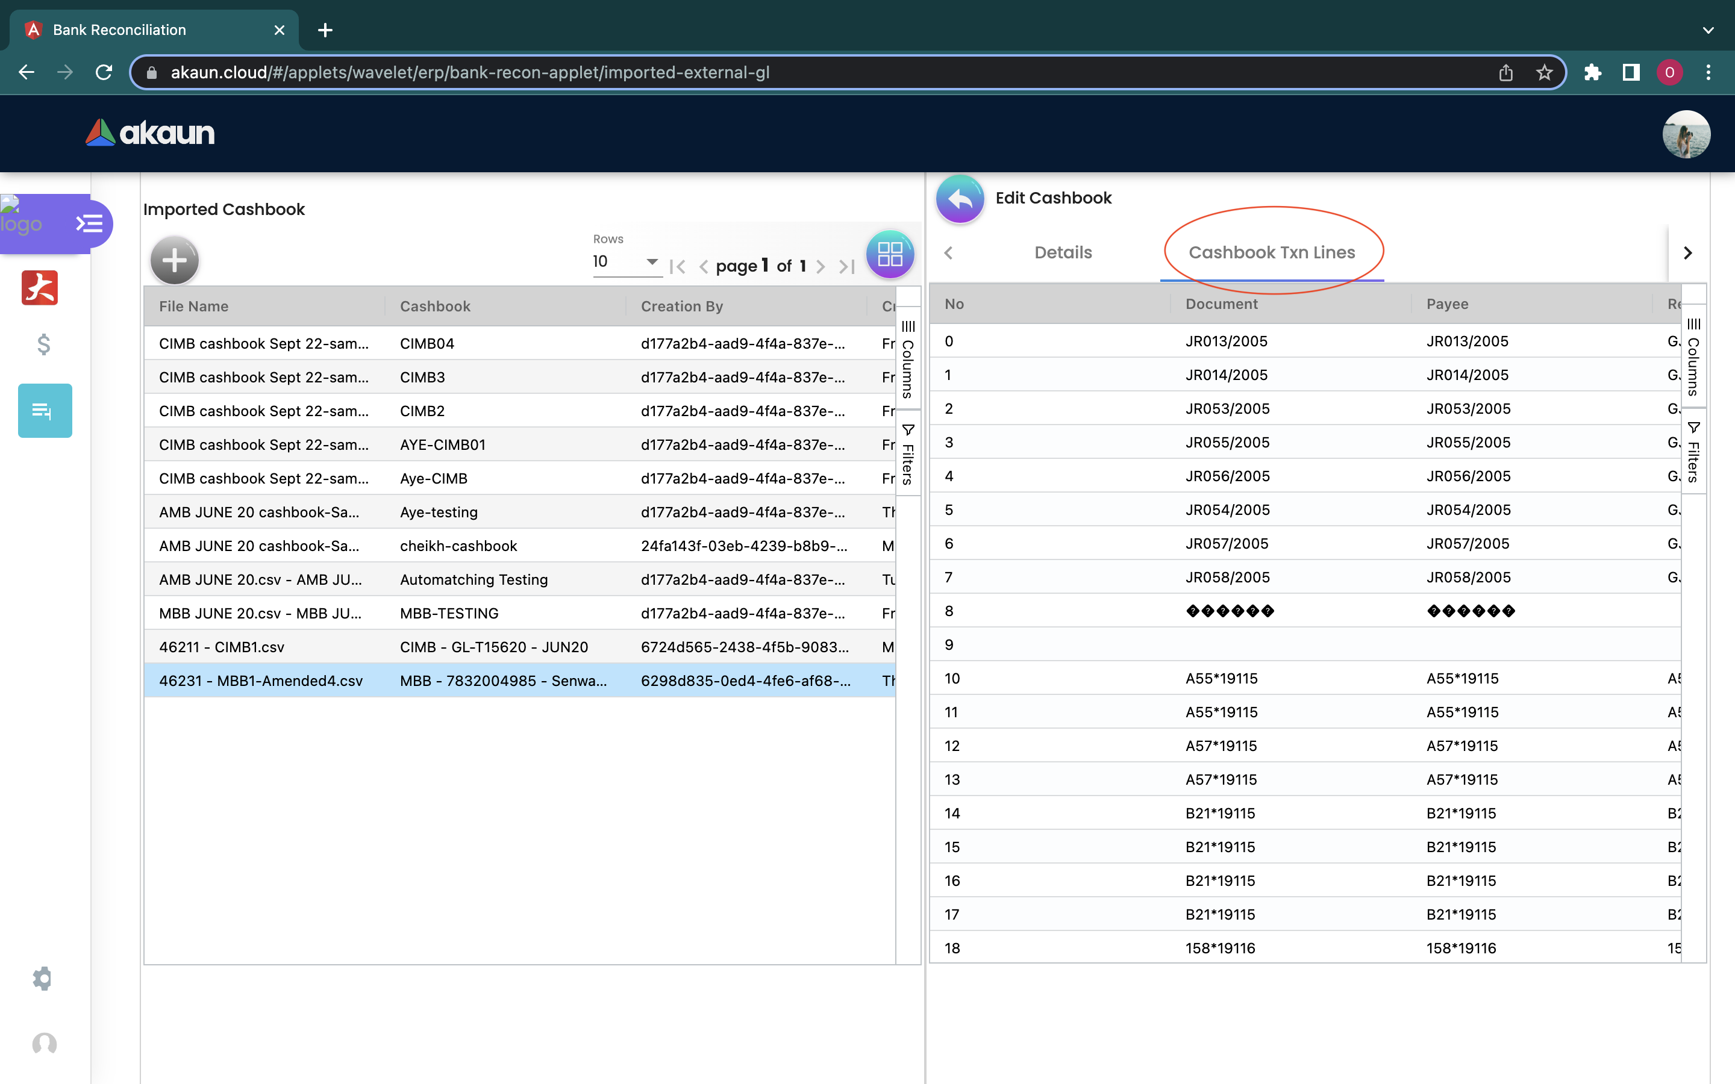The image size is (1735, 1084).
Task: Click the user profile avatar photo
Action: click(x=1686, y=134)
